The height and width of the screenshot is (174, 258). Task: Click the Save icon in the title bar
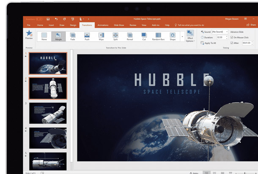[x=48, y=19]
